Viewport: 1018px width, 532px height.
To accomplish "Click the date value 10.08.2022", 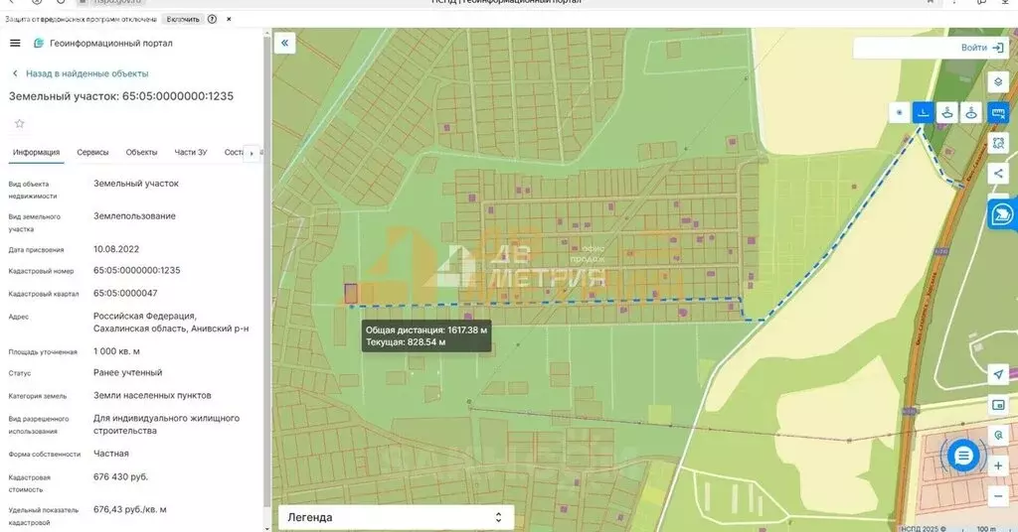I will point(116,249).
